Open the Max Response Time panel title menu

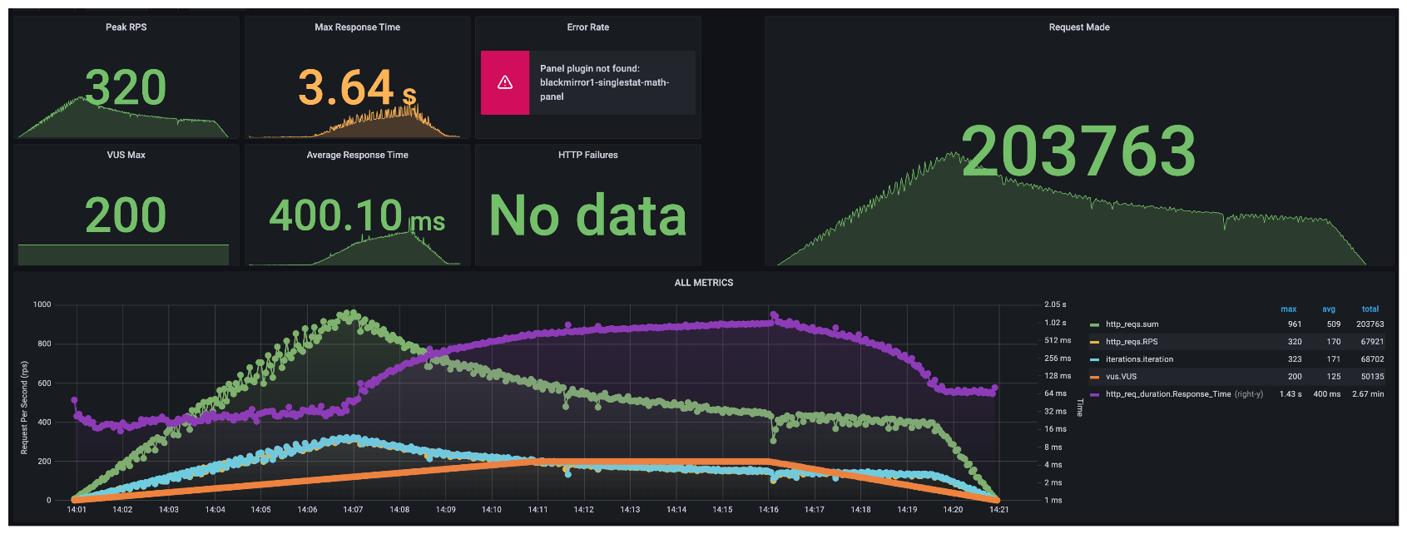click(x=357, y=27)
